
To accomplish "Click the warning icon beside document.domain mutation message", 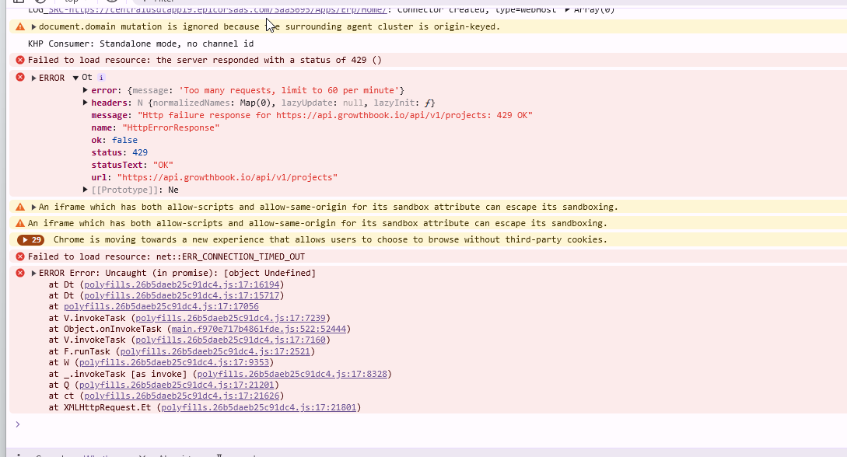I will coord(20,26).
